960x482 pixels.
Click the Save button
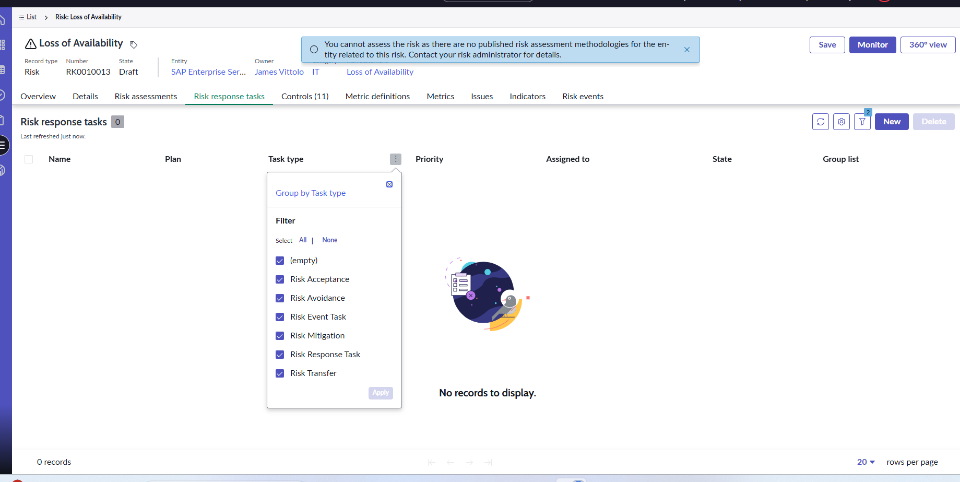[827, 45]
